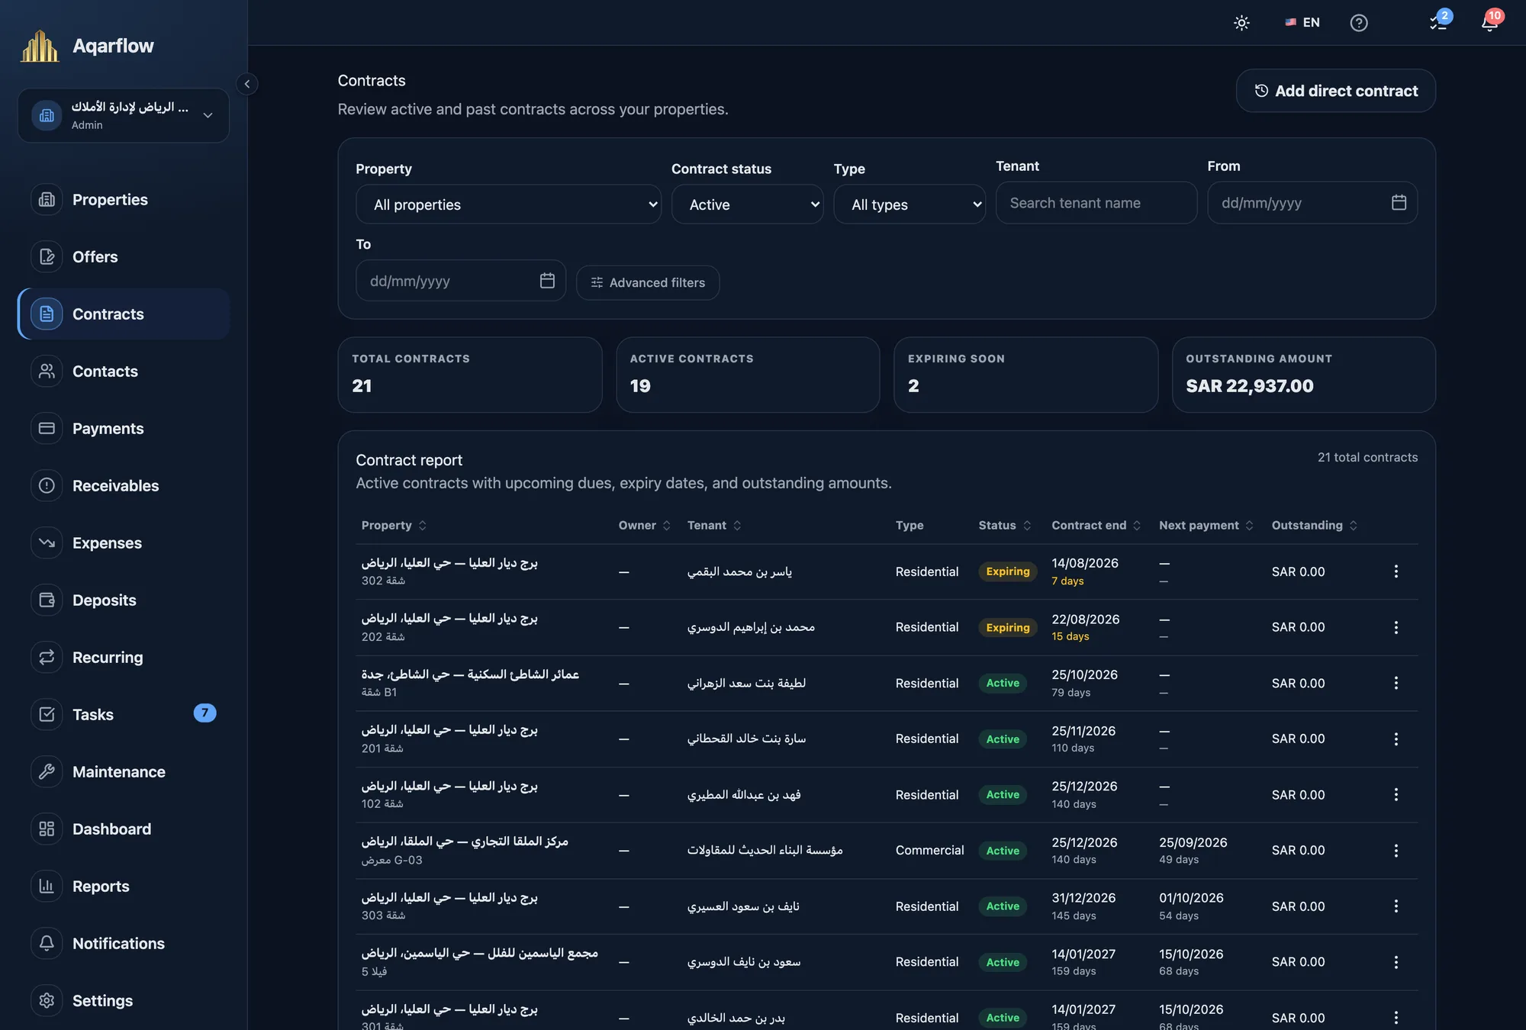Select the Contracts sidebar item
Viewport: 1526px width, 1030px height.
124,314
